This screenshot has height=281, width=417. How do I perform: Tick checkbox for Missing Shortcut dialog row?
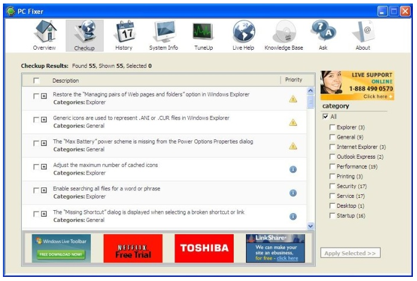36,214
